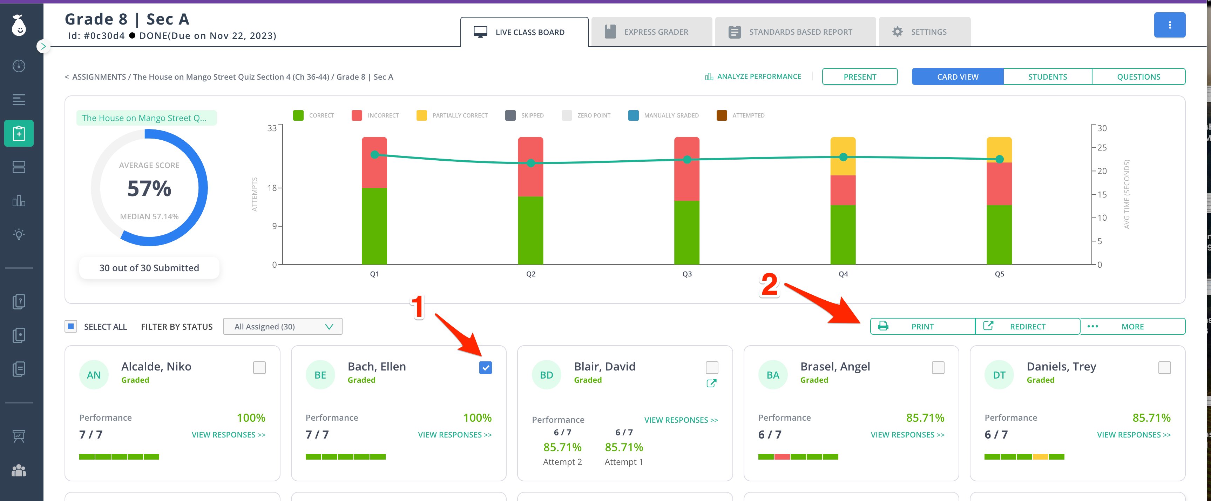This screenshot has width=1211, height=501.
Task: View responses for Brasel, Angel
Action: click(x=907, y=435)
